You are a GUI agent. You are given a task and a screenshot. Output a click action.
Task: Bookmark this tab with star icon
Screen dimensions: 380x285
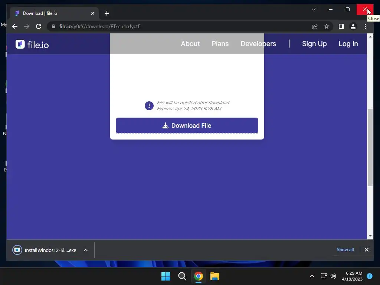[x=327, y=26]
